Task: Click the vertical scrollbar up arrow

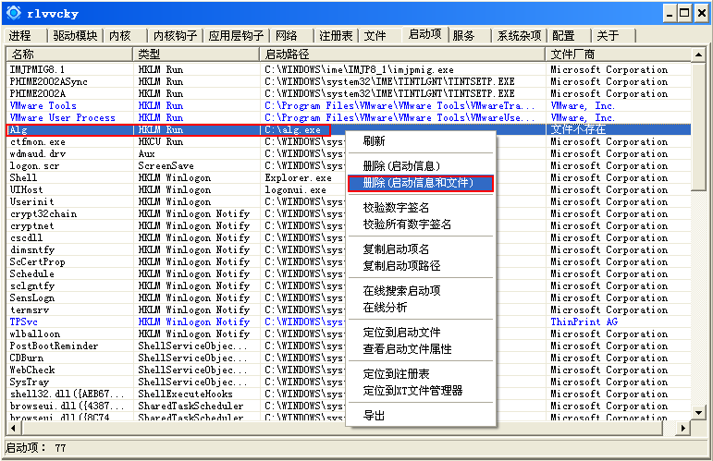Action: pos(705,55)
